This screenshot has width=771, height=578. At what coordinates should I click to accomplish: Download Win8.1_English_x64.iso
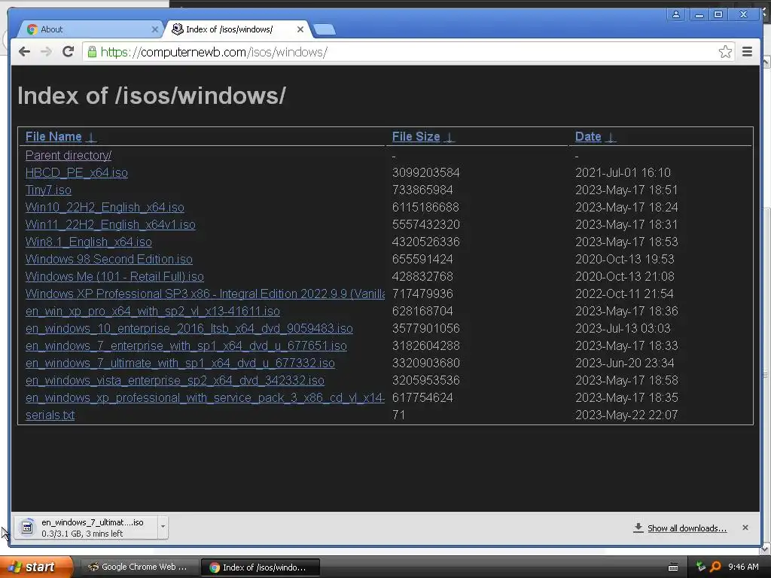(x=89, y=242)
